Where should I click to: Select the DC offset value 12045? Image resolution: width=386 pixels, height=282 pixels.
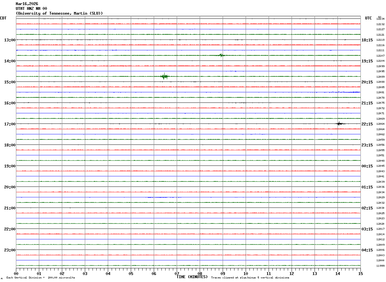click(x=380, y=166)
